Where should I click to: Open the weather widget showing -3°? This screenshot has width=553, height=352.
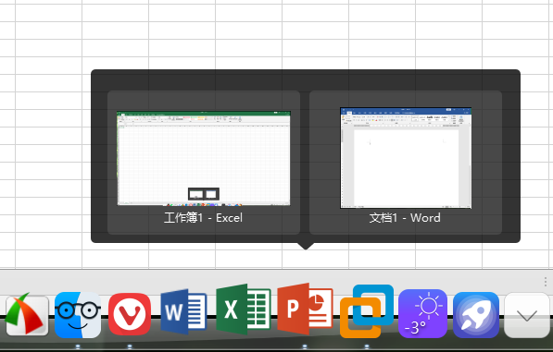pyautogui.click(x=423, y=313)
